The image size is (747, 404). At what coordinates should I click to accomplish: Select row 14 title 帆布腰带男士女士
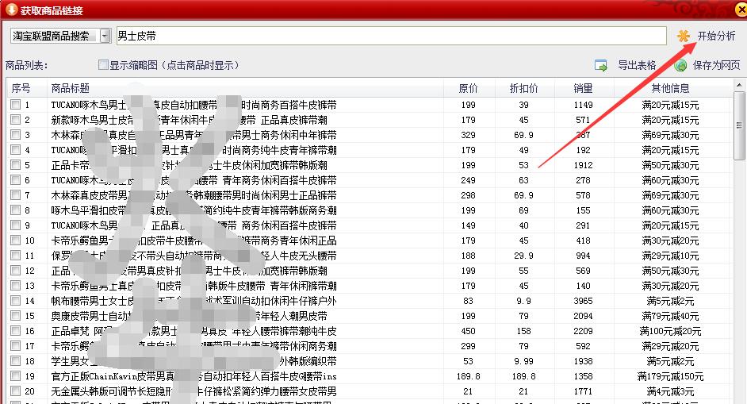(x=194, y=301)
